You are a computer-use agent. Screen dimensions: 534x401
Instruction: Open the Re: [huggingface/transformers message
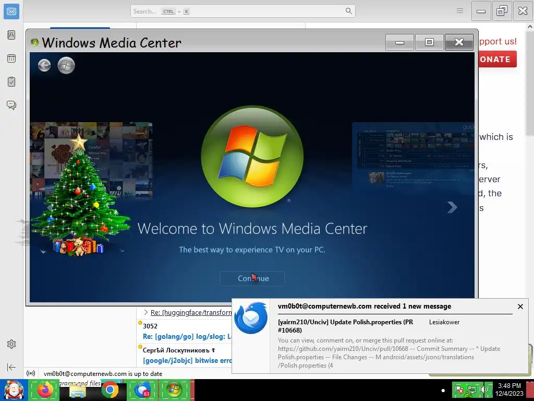(191, 312)
